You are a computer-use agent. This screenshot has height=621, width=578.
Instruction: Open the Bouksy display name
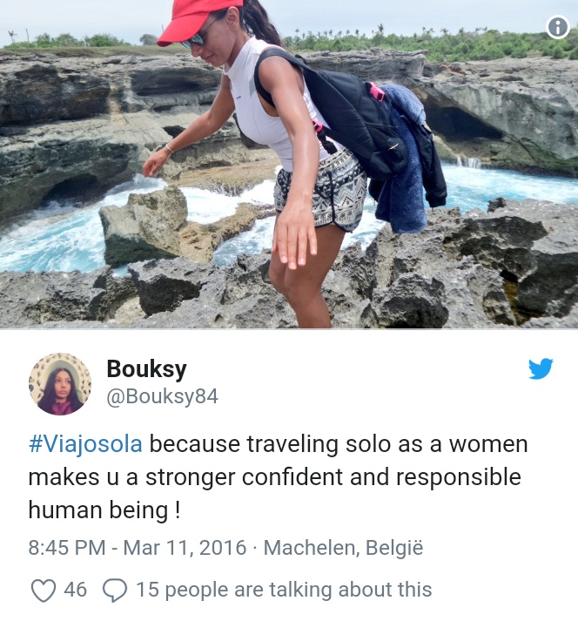(146, 369)
